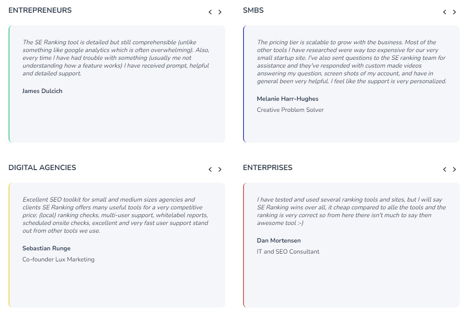The width and height of the screenshot is (469, 313).
Task: Click the Co-founder Lux Marketing subtitle
Action: tap(58, 259)
